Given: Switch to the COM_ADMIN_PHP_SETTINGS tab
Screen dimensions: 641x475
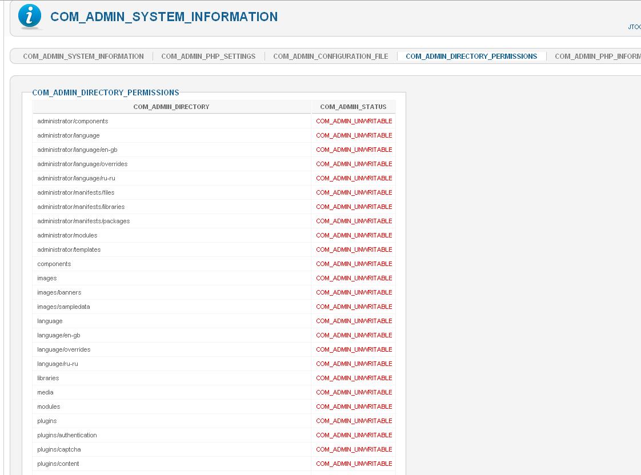Looking at the screenshot, I should click(x=209, y=57).
